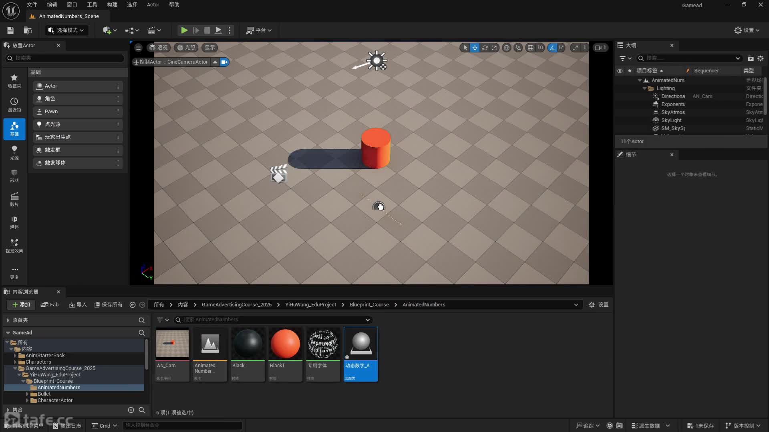Click the viewport hamburger menu icon
769x432 pixels.
pos(138,48)
